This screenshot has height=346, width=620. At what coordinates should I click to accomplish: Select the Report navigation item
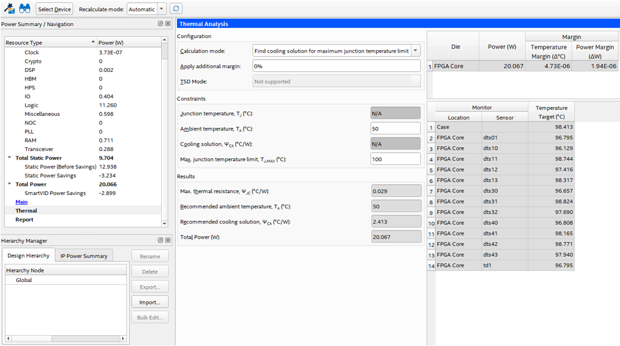point(24,220)
